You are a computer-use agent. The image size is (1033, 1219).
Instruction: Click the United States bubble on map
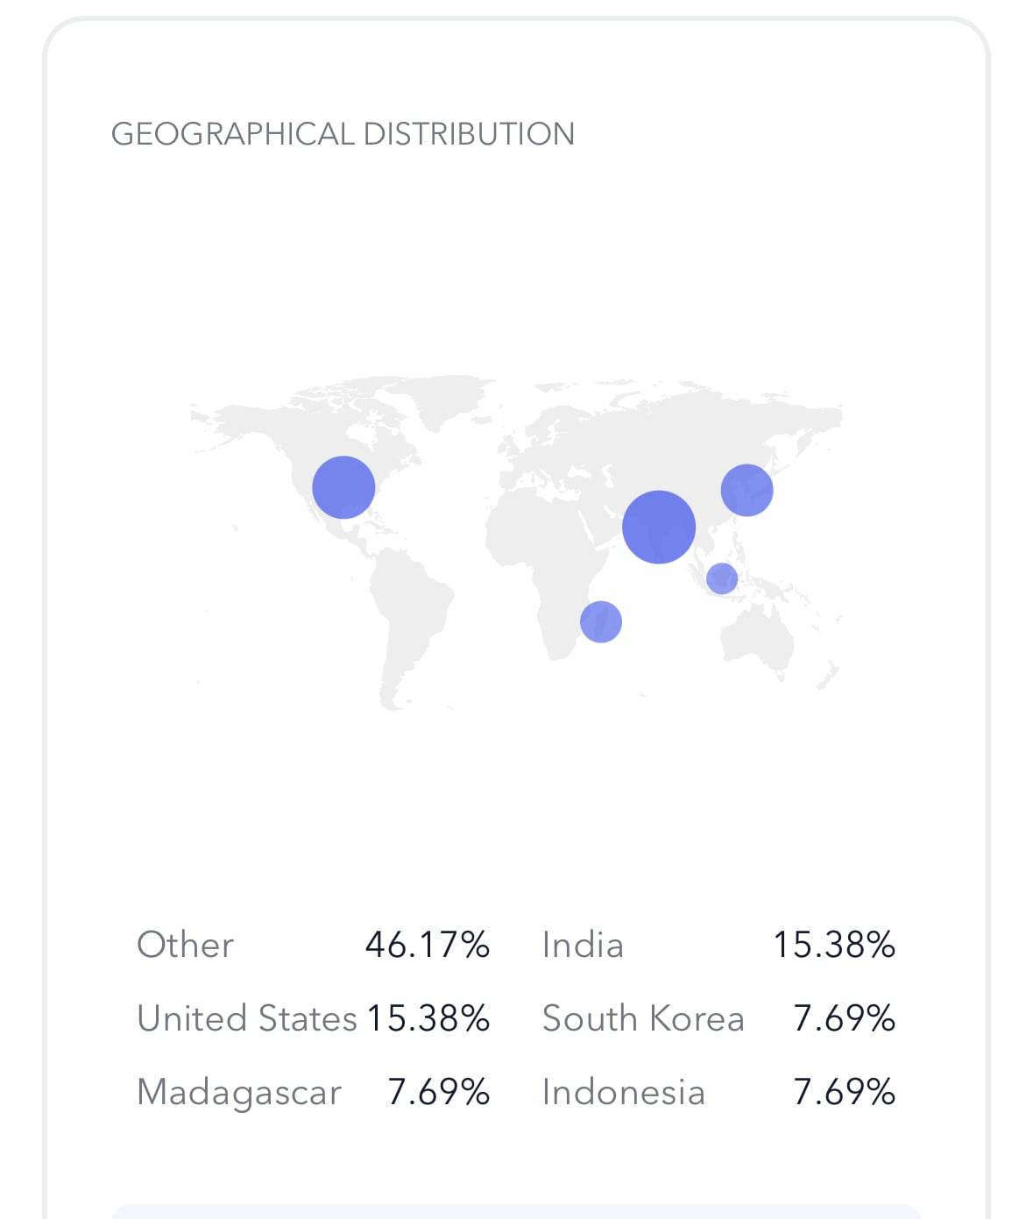coord(343,487)
